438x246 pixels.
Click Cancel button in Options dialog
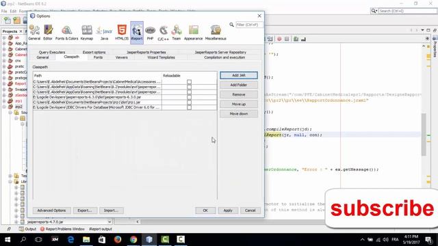point(250,210)
